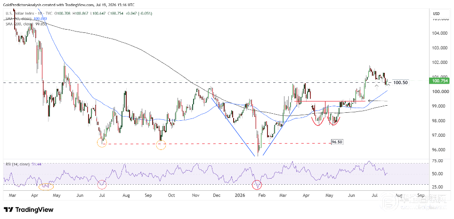Open the USD currency label
Image resolution: width=454 pixels, height=219 pixels.
coord(436,14)
